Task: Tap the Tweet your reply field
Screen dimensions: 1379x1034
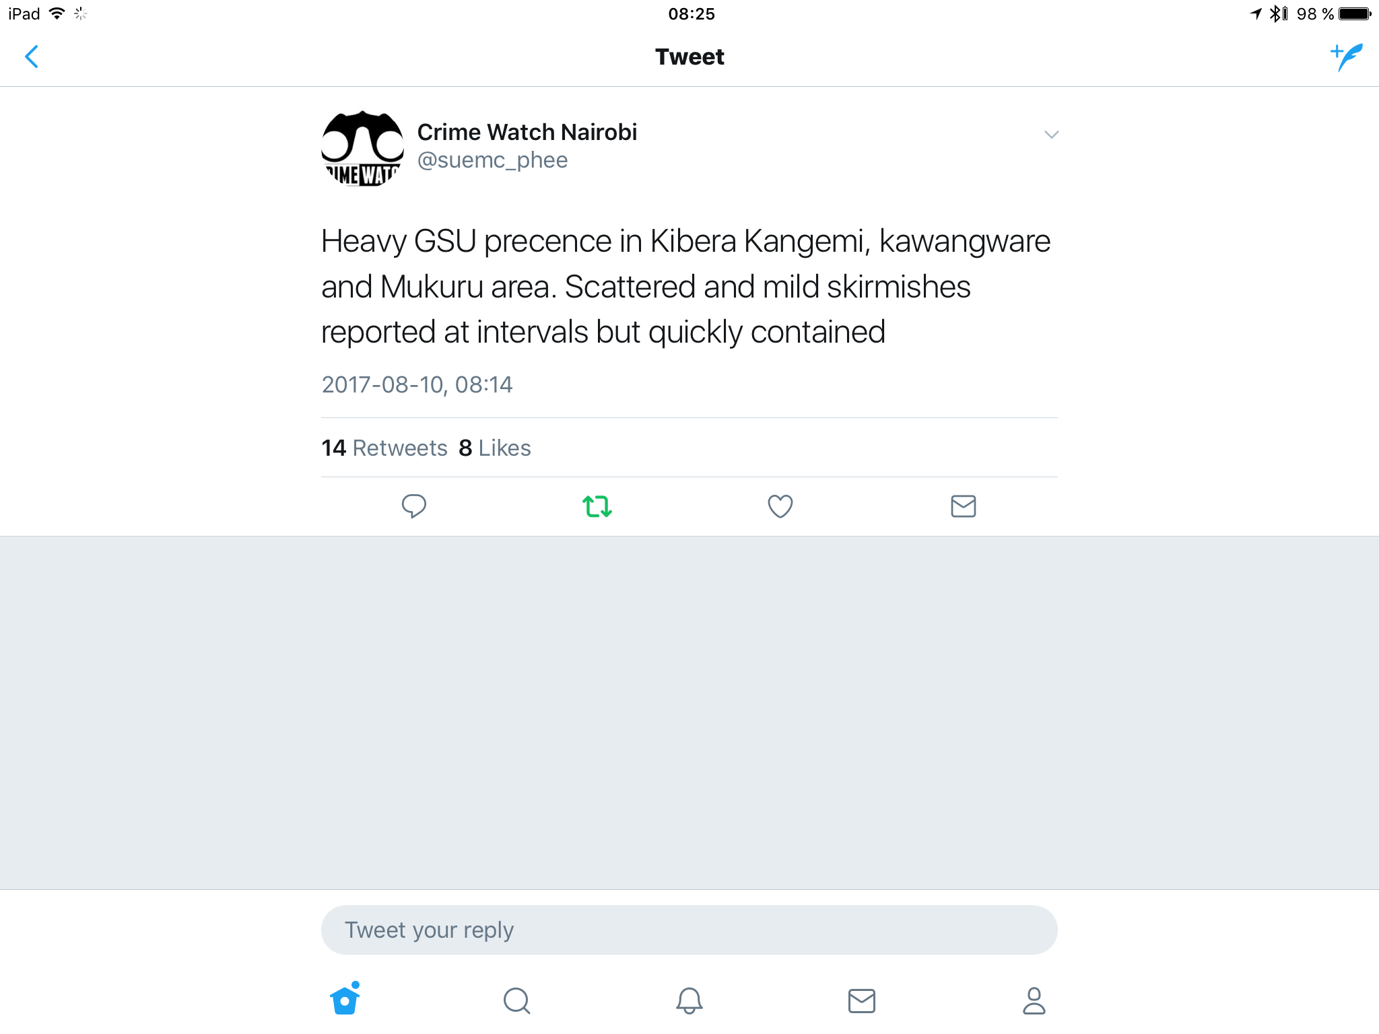Action: click(689, 930)
